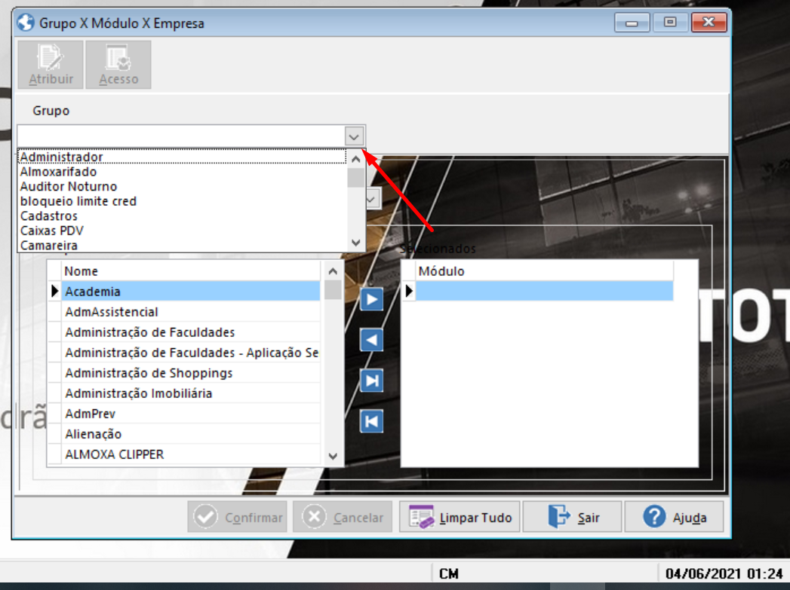Click the Nome list scroll-up arrow

[333, 271]
